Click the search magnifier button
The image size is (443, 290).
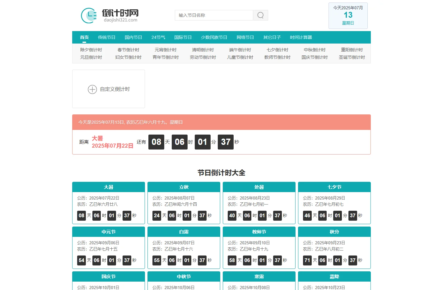(x=260, y=15)
